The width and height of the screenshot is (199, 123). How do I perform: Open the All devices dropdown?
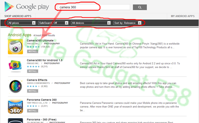coord(91,23)
